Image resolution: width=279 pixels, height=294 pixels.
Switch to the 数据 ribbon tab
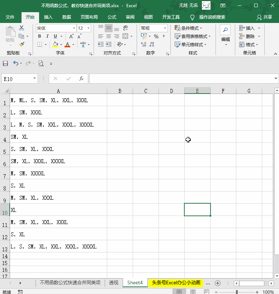(x=67, y=17)
